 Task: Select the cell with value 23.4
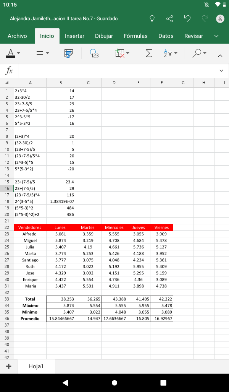pos(61,182)
